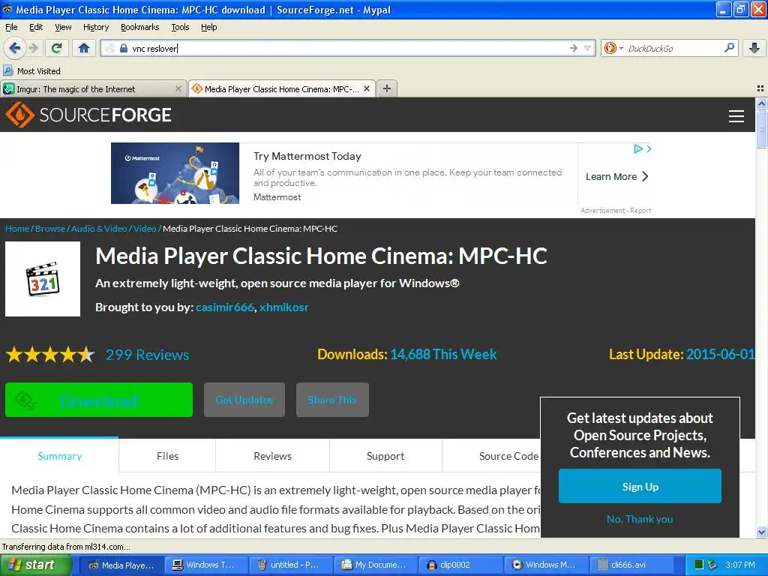
Task: Select the Support tab
Action: pyautogui.click(x=385, y=456)
